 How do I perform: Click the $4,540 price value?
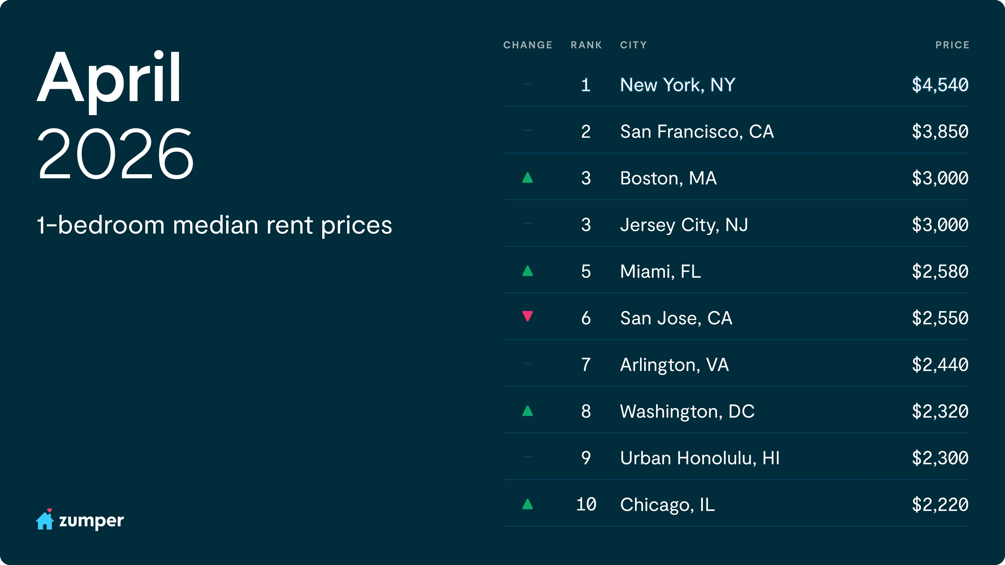(x=940, y=85)
